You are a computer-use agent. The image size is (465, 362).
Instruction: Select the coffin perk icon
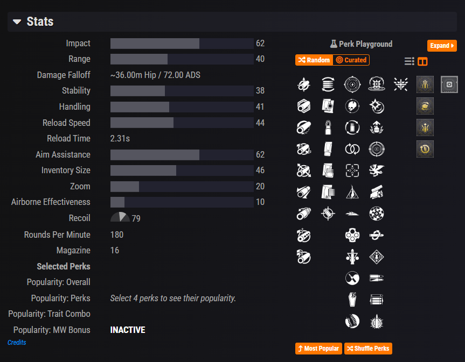[x=352, y=300]
